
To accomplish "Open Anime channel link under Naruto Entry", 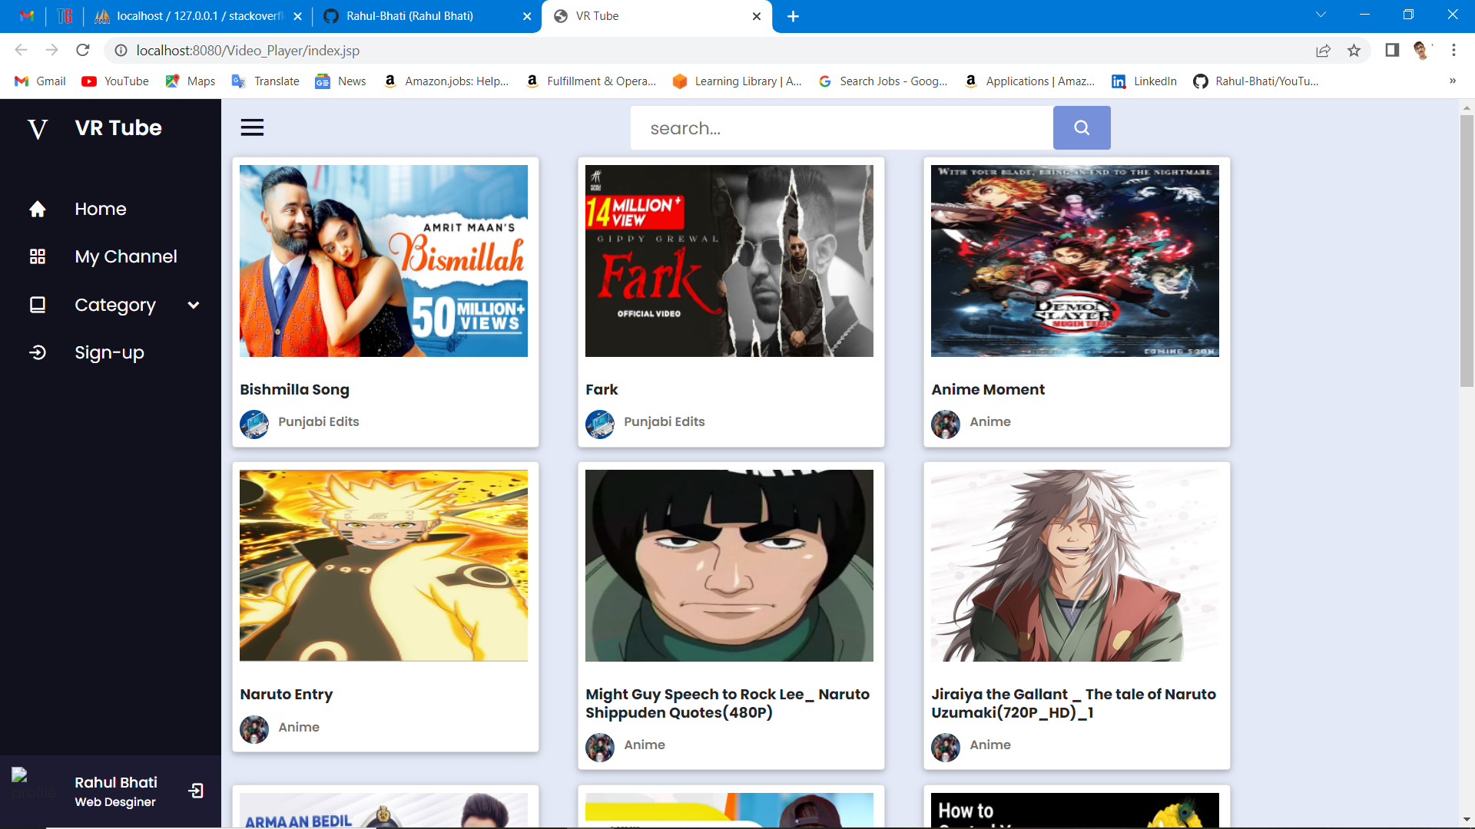I will click(298, 727).
